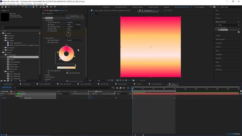Toggle Add Phase From stopwatch
Viewport: 242px width, 136px height.
point(49,27)
